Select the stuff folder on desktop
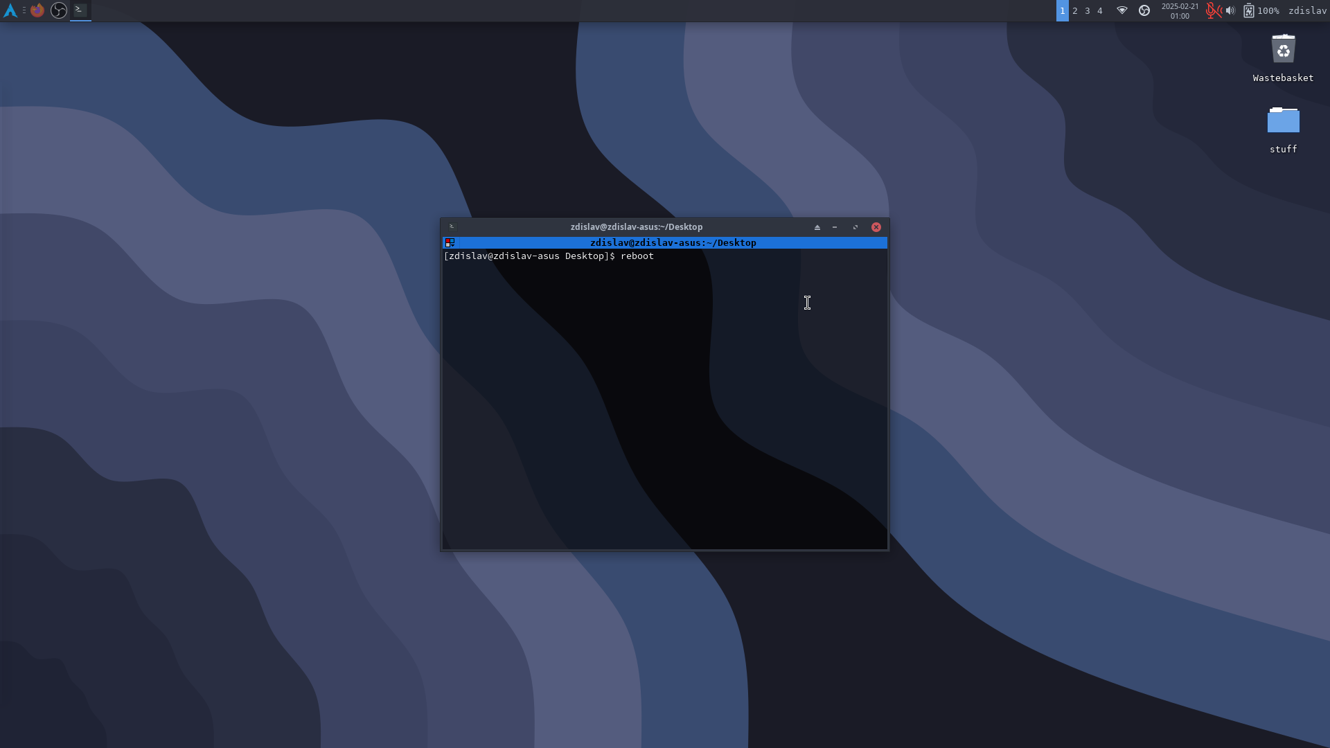The width and height of the screenshot is (1330, 748). pyautogui.click(x=1283, y=121)
